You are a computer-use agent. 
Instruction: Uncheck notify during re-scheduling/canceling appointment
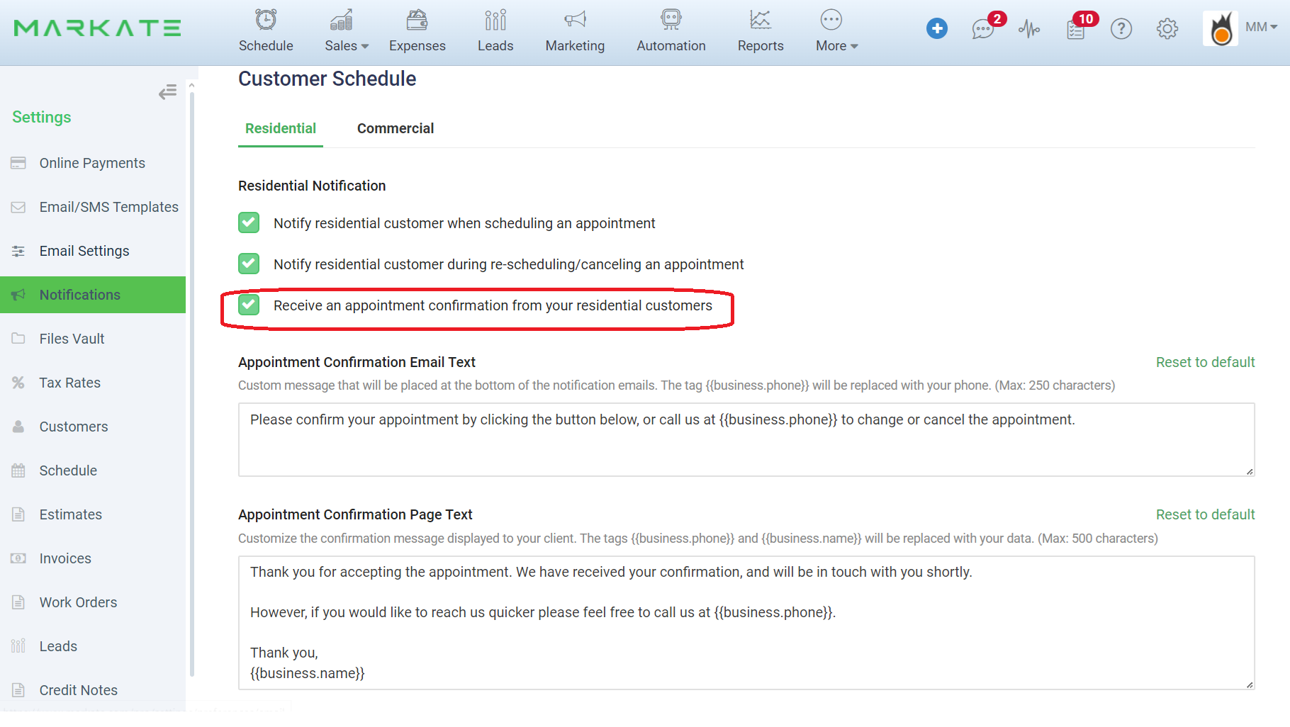pyautogui.click(x=249, y=264)
